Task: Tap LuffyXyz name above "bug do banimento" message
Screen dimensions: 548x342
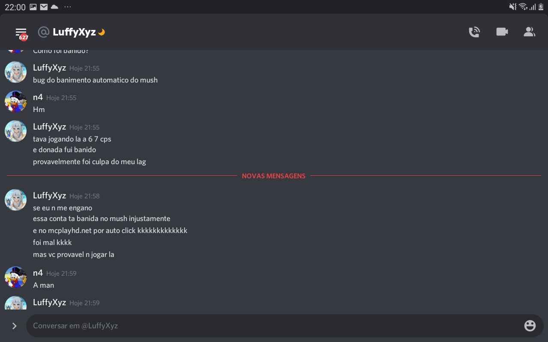Action: pos(49,68)
